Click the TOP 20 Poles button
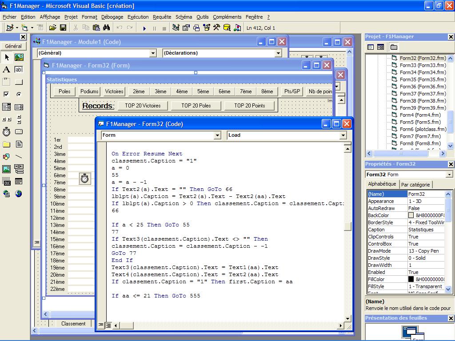 click(196, 106)
